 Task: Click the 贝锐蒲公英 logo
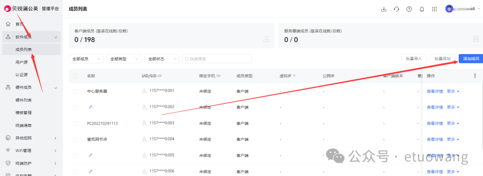click(21, 8)
